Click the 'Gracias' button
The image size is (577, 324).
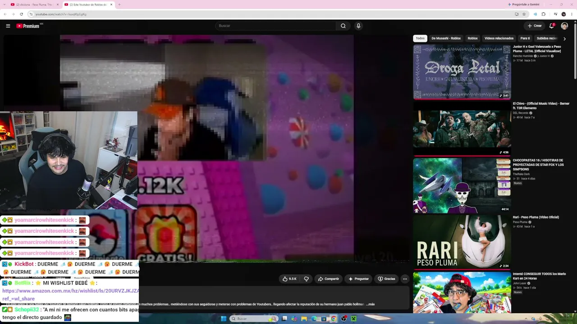point(387,279)
